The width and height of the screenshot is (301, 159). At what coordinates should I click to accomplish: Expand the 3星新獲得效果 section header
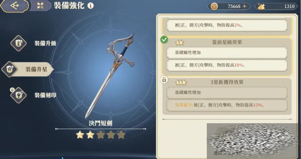pos(227,82)
